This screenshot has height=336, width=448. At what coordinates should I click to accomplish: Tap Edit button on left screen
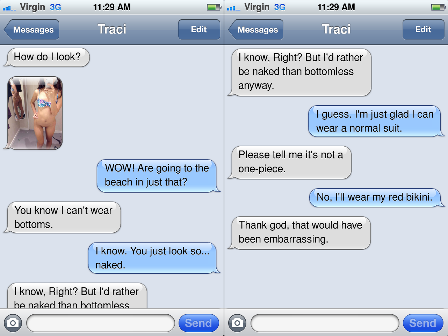click(199, 30)
